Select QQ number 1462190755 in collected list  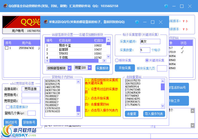[53, 87]
